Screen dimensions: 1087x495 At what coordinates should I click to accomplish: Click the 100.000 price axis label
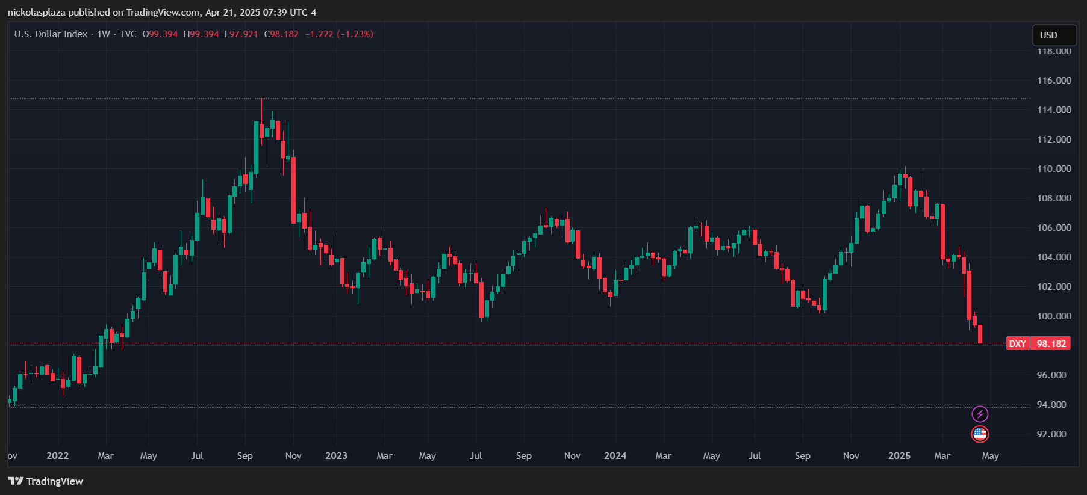pyautogui.click(x=1054, y=316)
